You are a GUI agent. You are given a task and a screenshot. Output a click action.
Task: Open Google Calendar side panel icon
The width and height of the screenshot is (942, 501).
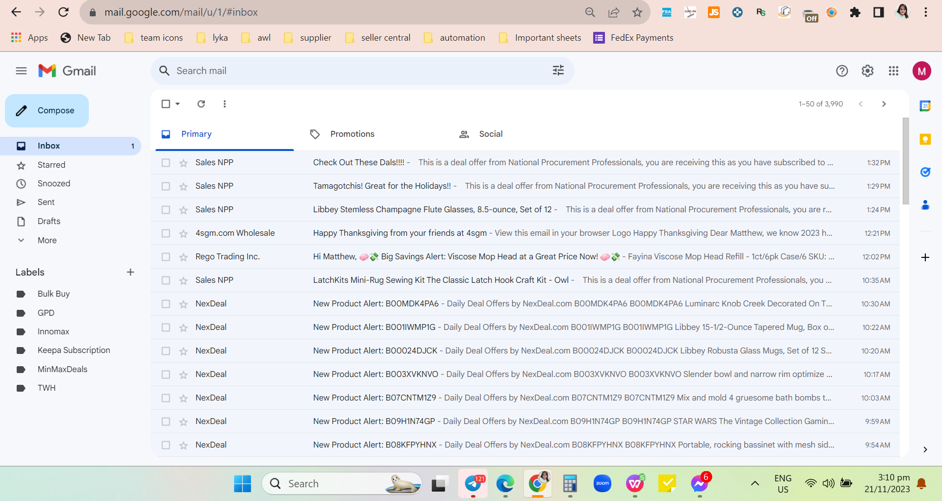[925, 106]
